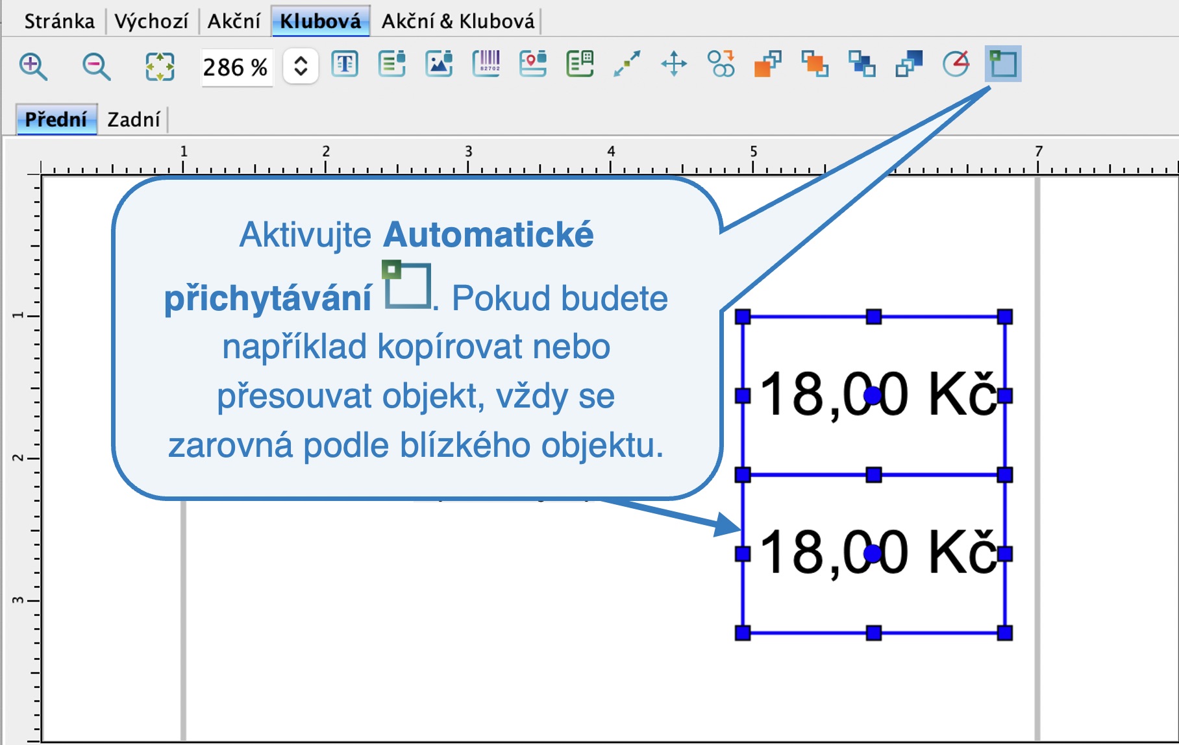
Task: Click the zoom in magnifier icon
Action: [33, 66]
